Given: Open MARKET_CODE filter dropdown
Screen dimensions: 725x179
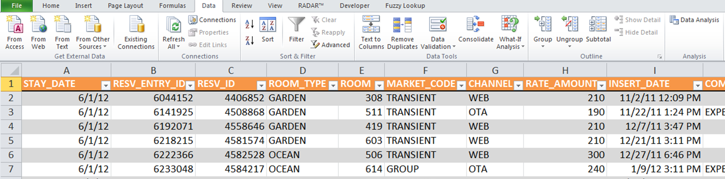Looking at the screenshot, I should [x=461, y=85].
